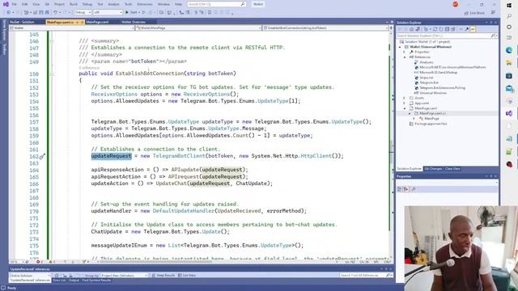Expand the Properties node in Solution Explorer

pyautogui.click(x=405, y=52)
